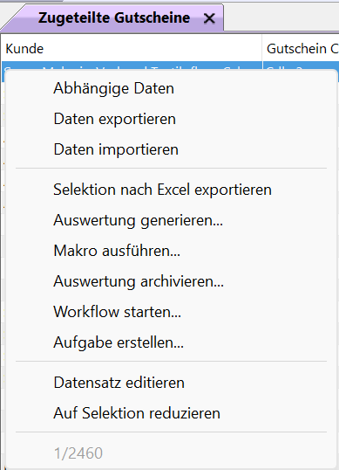Click the 1/2460 record counter
Image resolution: width=339 pixels, height=470 pixels.
click(x=78, y=453)
